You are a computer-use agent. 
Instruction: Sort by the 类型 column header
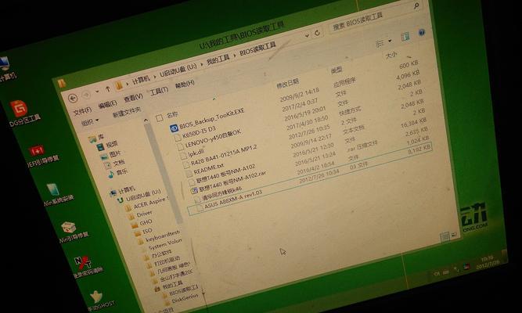coord(337,70)
